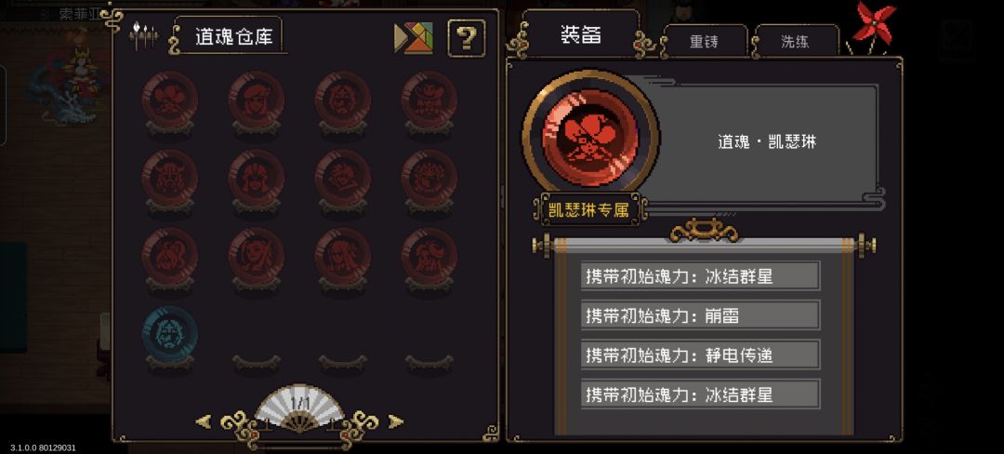The image size is (1004, 454).
Task: Open the 装备 tab
Action: [x=581, y=34]
